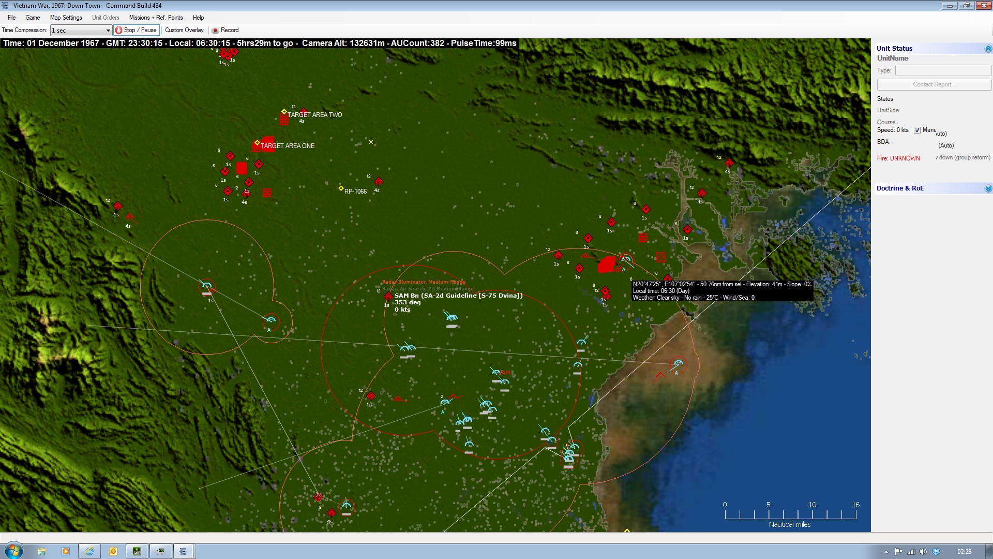Viewport: 993px width, 559px height.
Task: Click the network icon in system tray
Action: point(911,552)
